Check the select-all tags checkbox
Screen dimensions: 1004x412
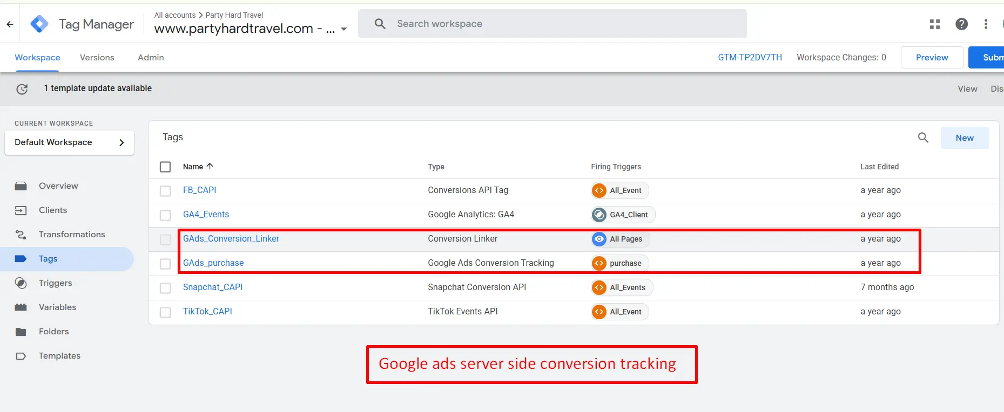165,167
